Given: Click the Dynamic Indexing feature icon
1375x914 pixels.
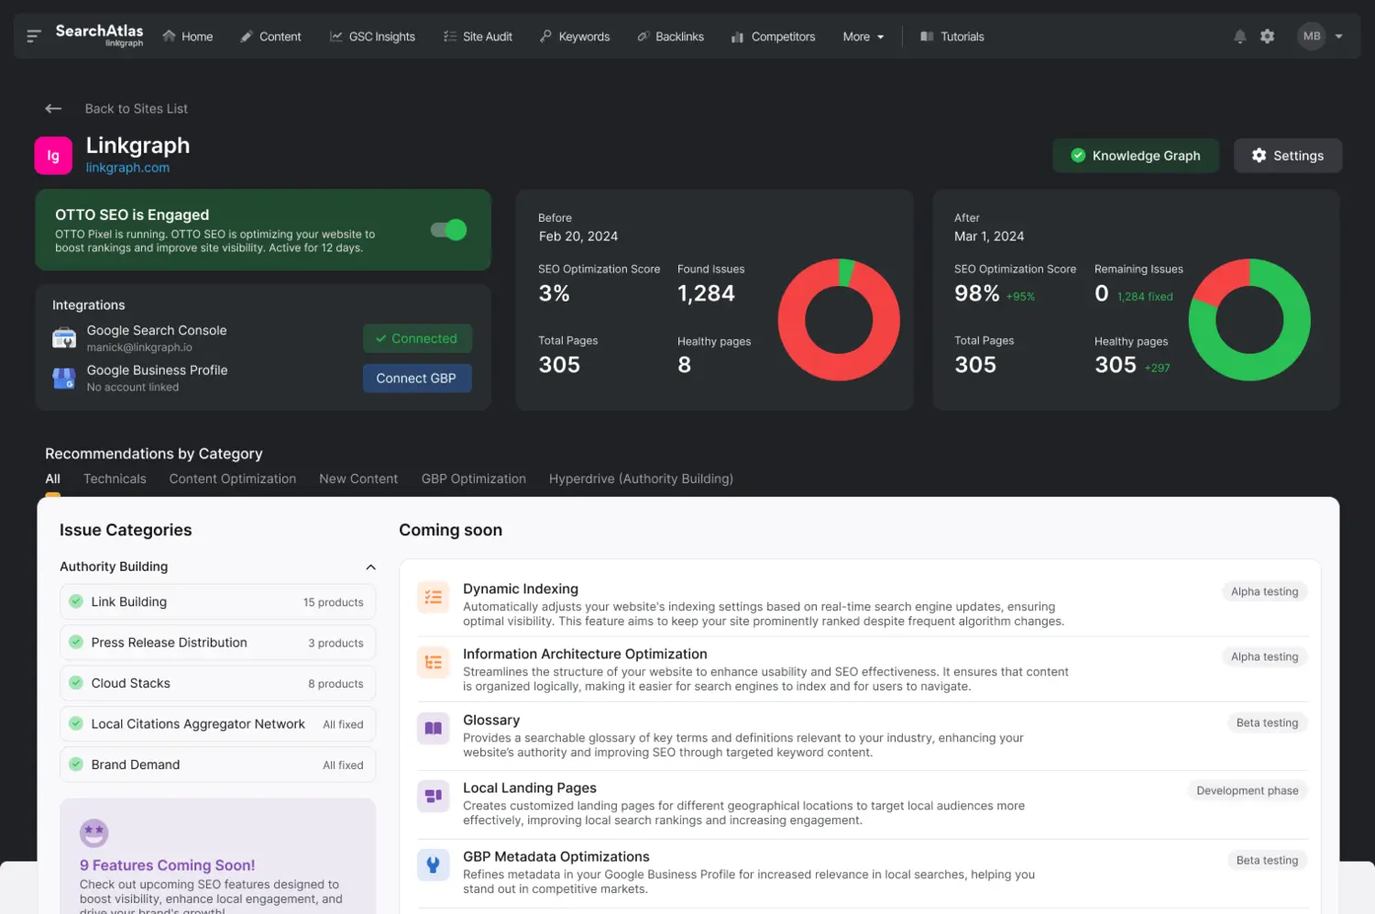Looking at the screenshot, I should (x=434, y=597).
